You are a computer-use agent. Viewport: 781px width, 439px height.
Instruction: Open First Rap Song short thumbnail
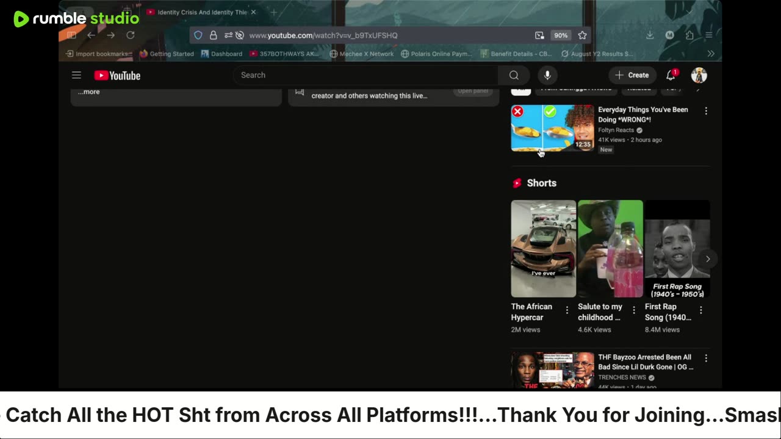click(x=677, y=249)
